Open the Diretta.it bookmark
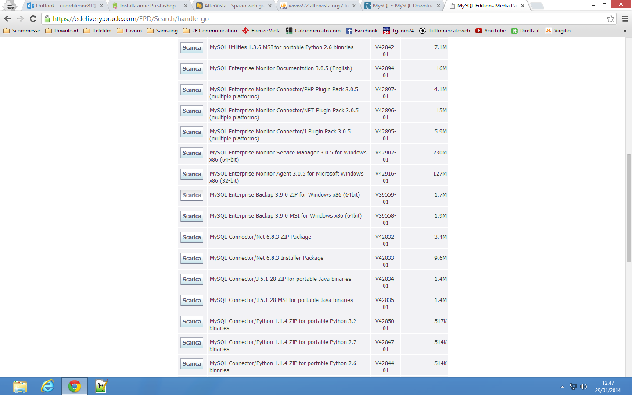This screenshot has width=632, height=395. pos(525,31)
